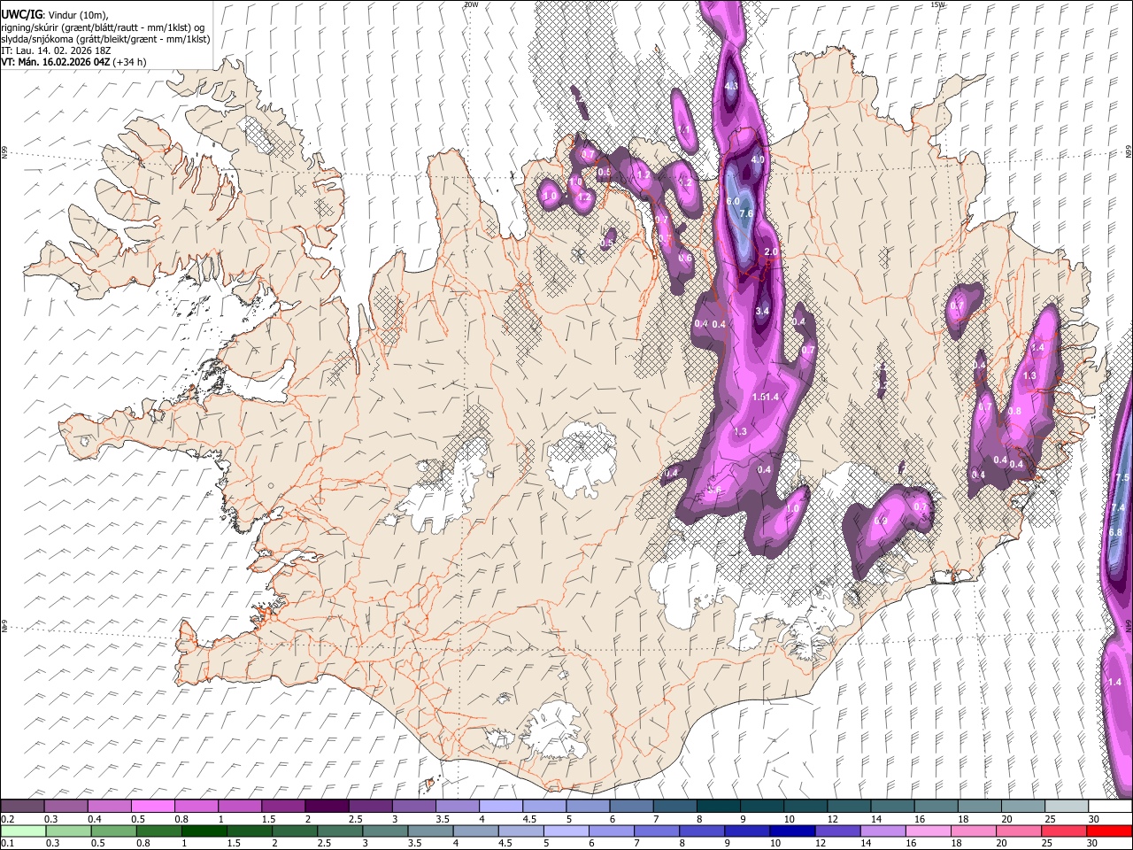This screenshot has width=1133, height=850.
Task: Click the UWC/IG title in the header box
Action: [20, 14]
